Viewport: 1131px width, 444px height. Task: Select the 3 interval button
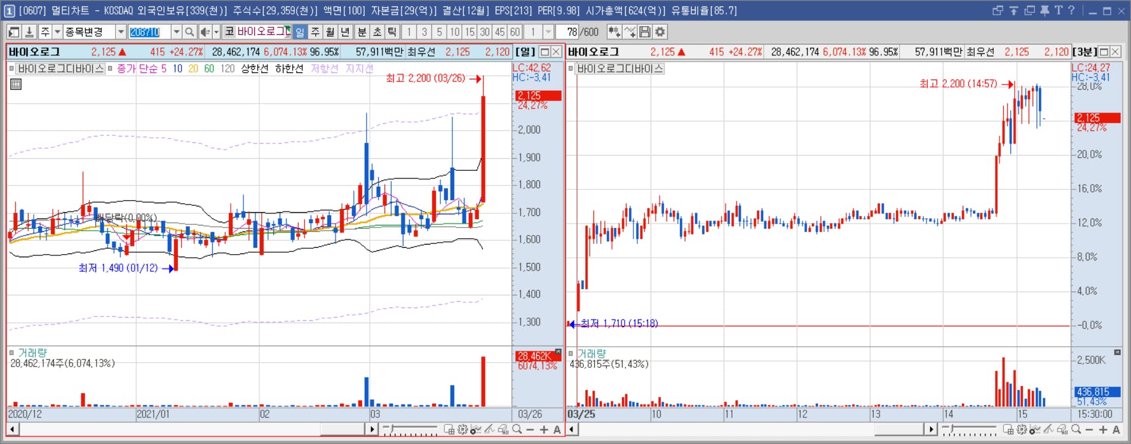(x=424, y=32)
